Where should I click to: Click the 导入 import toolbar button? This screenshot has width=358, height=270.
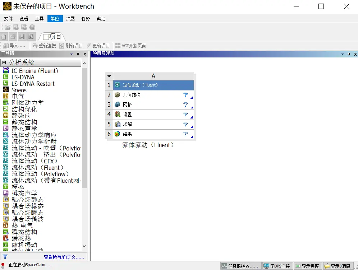pyautogui.click(x=15, y=46)
